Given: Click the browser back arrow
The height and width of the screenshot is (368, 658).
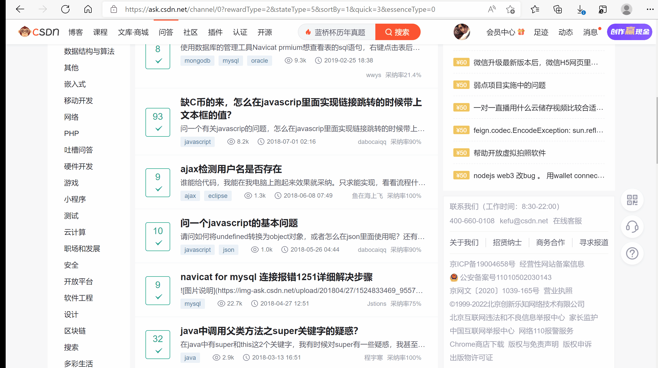Looking at the screenshot, I should (20, 10).
